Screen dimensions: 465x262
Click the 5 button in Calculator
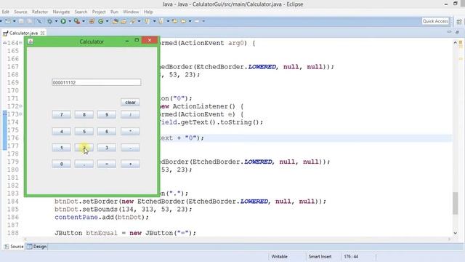(84, 131)
